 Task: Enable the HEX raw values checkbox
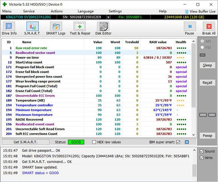pyautogui.click(x=94, y=142)
